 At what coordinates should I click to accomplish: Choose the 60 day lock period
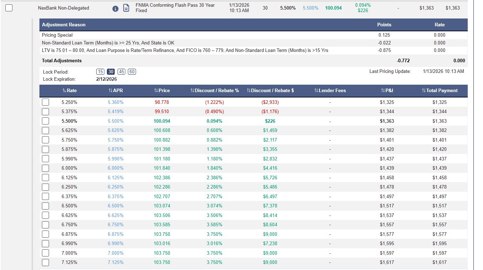tap(132, 72)
